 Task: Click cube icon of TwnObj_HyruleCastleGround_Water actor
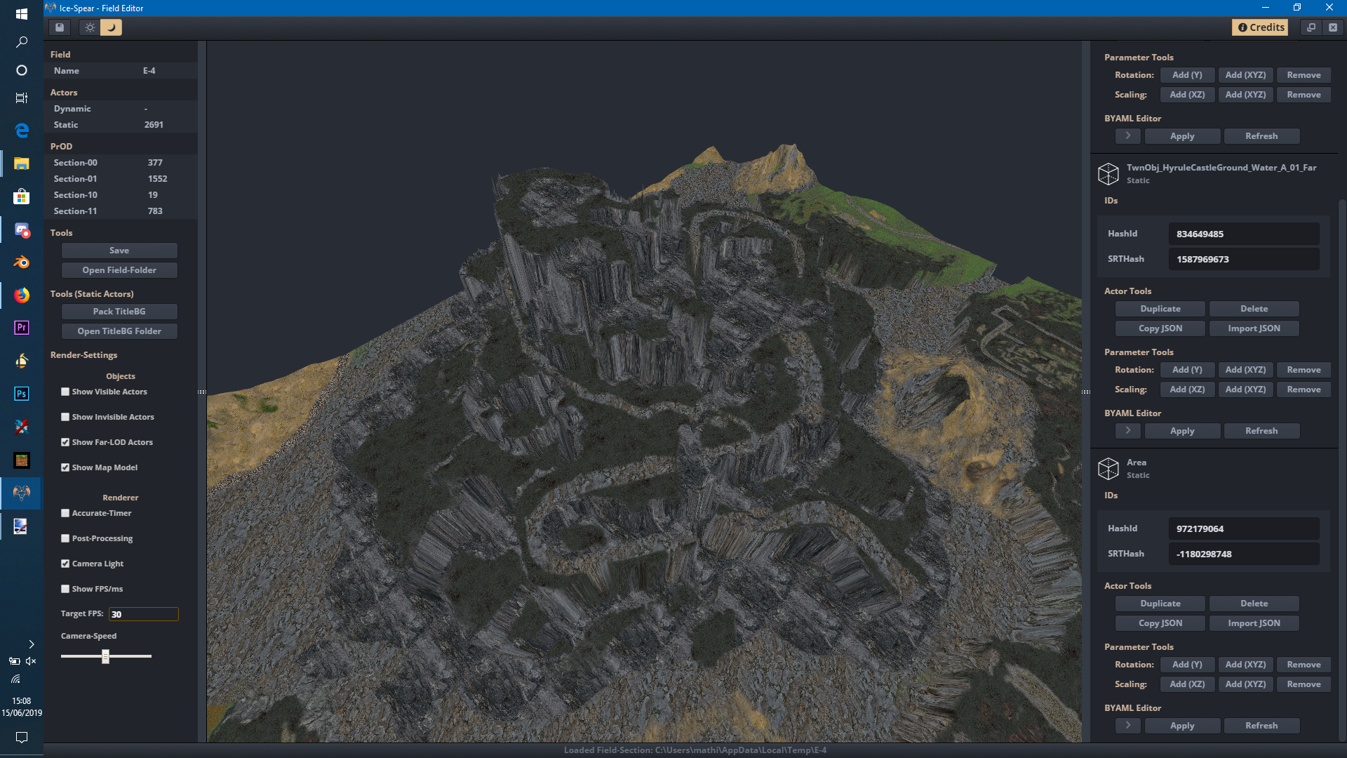tap(1108, 173)
